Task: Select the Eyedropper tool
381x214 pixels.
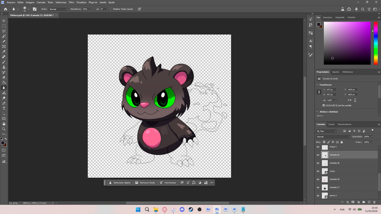Action: (x=4, y=52)
